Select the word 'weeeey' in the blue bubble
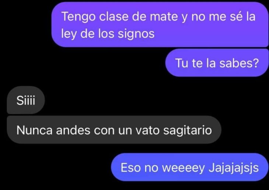This screenshot has height=190, width=269. coord(183,168)
